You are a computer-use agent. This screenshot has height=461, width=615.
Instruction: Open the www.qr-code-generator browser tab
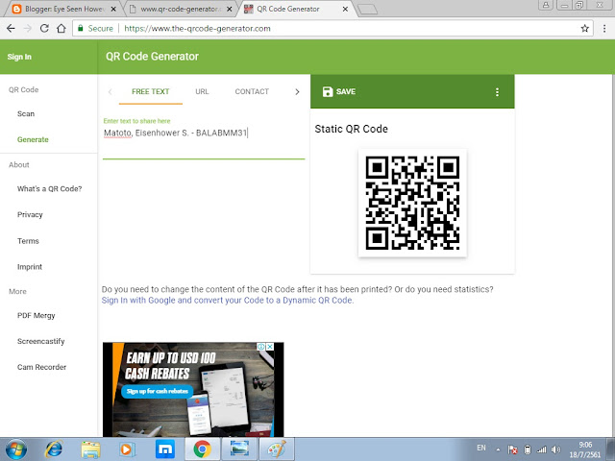[181, 9]
